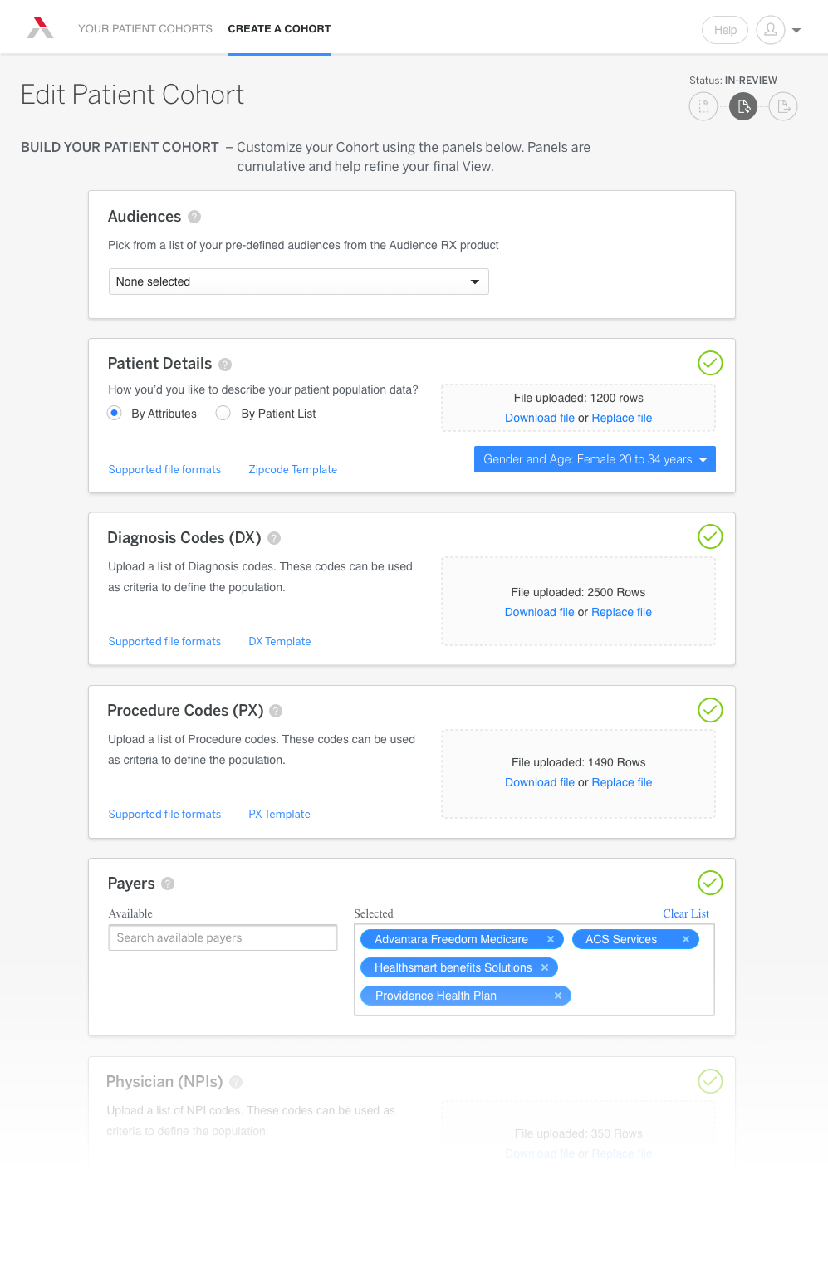828x1263 pixels.
Task: Click the published status export icon
Action: [x=783, y=106]
